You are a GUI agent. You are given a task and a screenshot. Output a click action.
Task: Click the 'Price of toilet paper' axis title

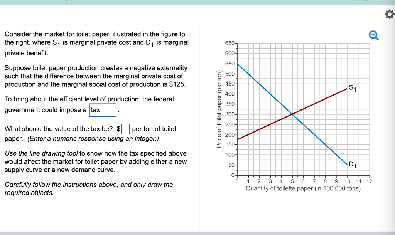coord(219,109)
